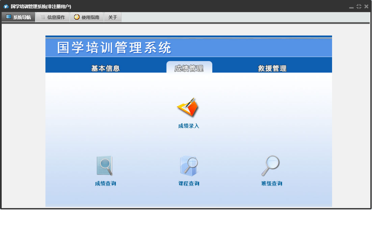Open the 系统导航 menu
The width and height of the screenshot is (372, 245).
coord(19,17)
